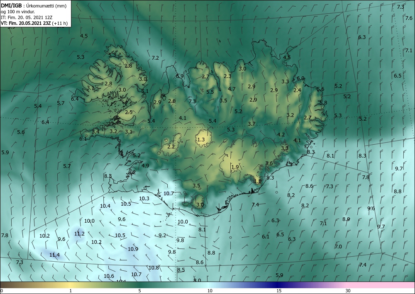
Task: Click the '10.6' value on the map
Action: 109,276
